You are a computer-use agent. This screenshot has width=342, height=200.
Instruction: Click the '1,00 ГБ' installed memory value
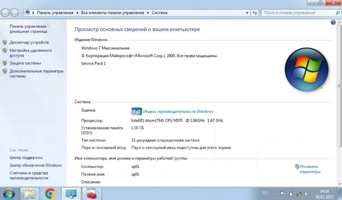point(137,128)
